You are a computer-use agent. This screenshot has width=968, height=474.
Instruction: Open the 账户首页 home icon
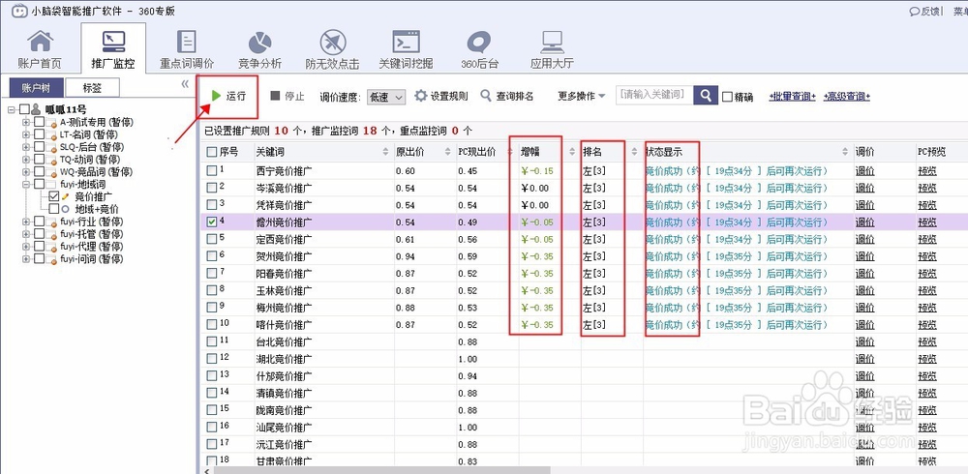[x=40, y=42]
